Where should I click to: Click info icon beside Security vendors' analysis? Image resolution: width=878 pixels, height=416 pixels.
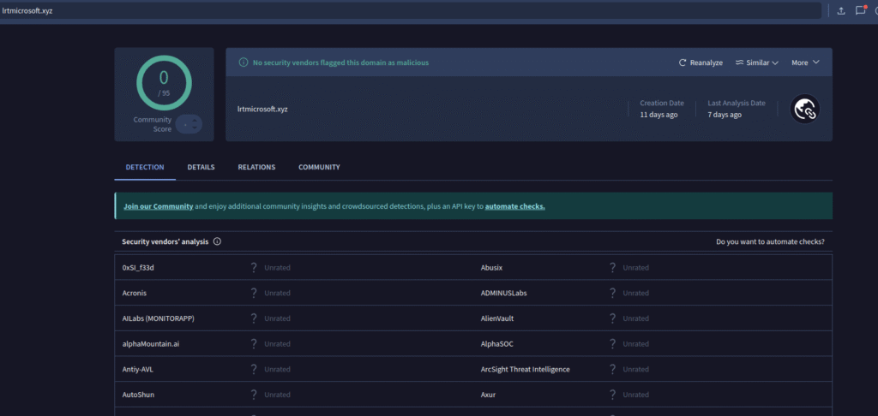pyautogui.click(x=218, y=241)
